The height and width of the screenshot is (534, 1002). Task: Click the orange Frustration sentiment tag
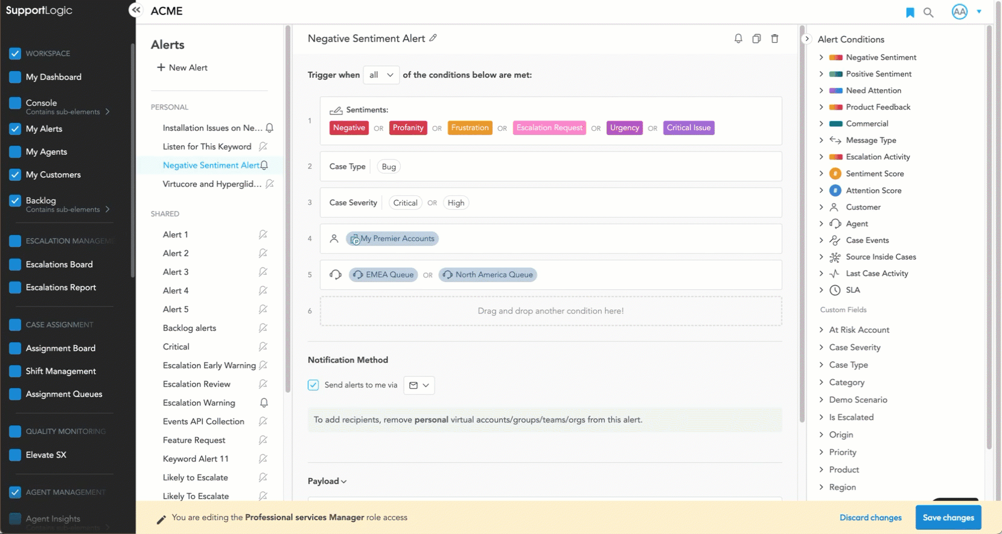point(470,128)
